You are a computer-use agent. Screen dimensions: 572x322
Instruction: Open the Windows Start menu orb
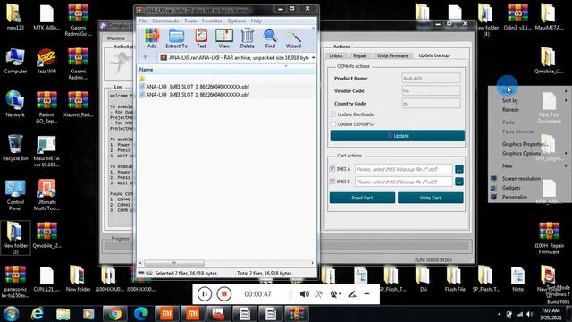click(12, 314)
